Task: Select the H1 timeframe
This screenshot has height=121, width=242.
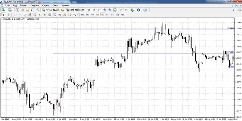Action: [102, 15]
